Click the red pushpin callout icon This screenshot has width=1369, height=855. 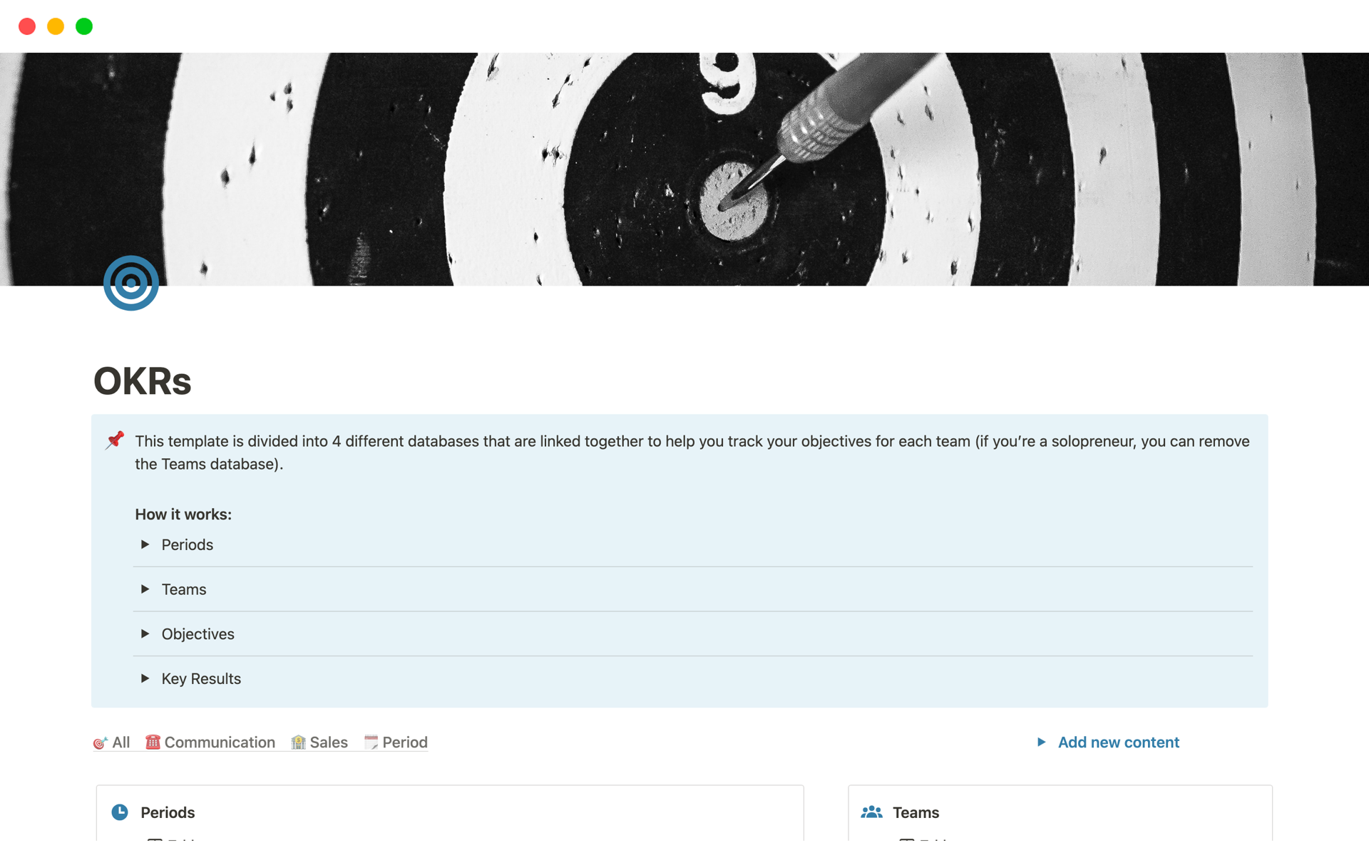pos(115,440)
